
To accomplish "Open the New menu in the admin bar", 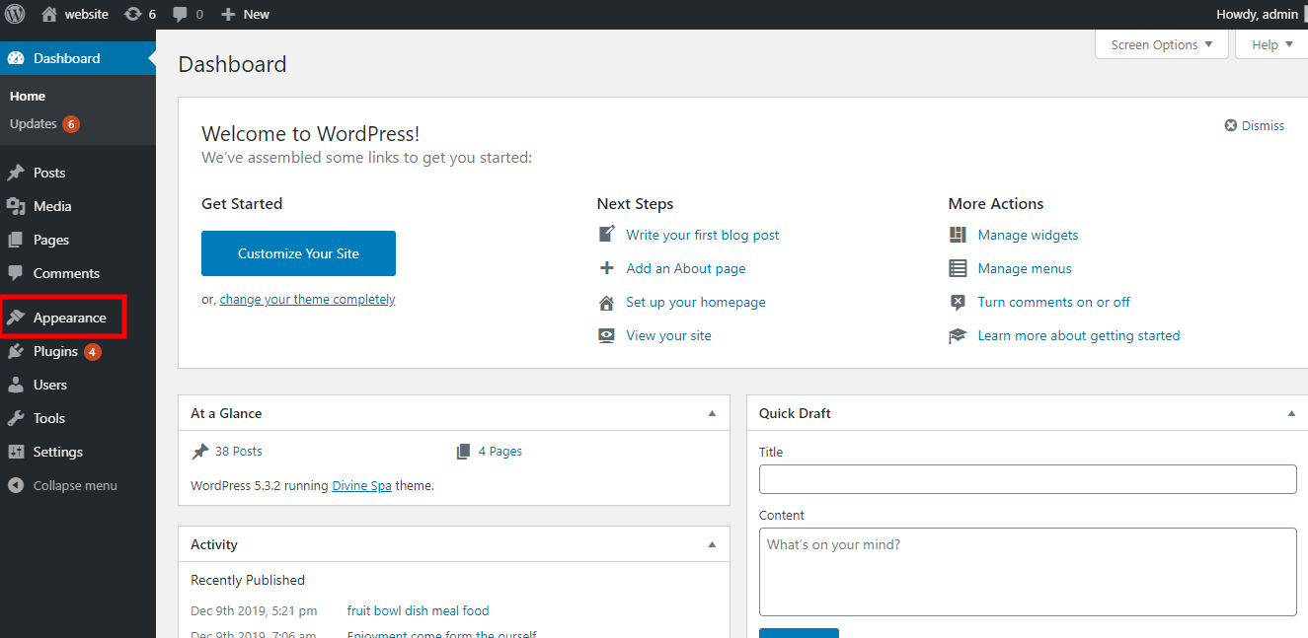I will click(244, 14).
